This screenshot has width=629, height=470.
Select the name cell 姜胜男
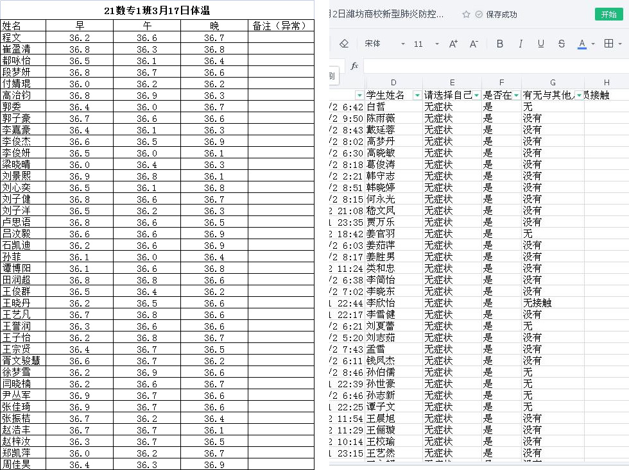tap(393, 256)
